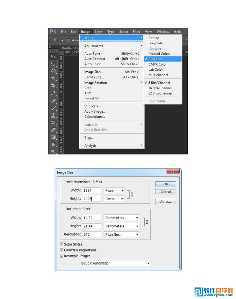Open the Window menu
Image resolution: width=236 pixels, height=299 pixels.
click(163, 32)
